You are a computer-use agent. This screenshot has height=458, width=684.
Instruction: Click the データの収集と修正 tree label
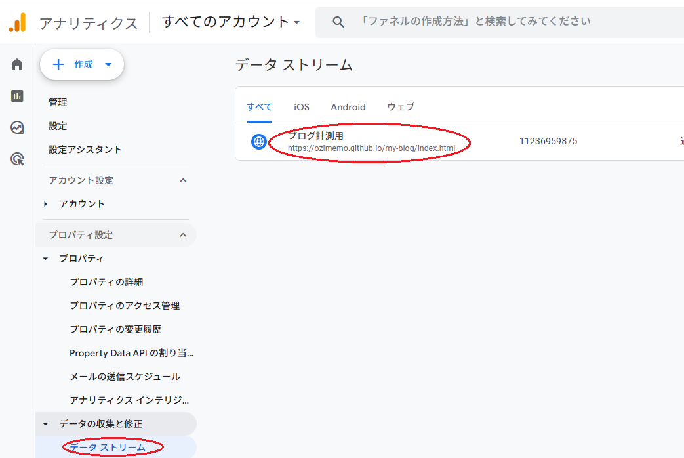pos(101,423)
